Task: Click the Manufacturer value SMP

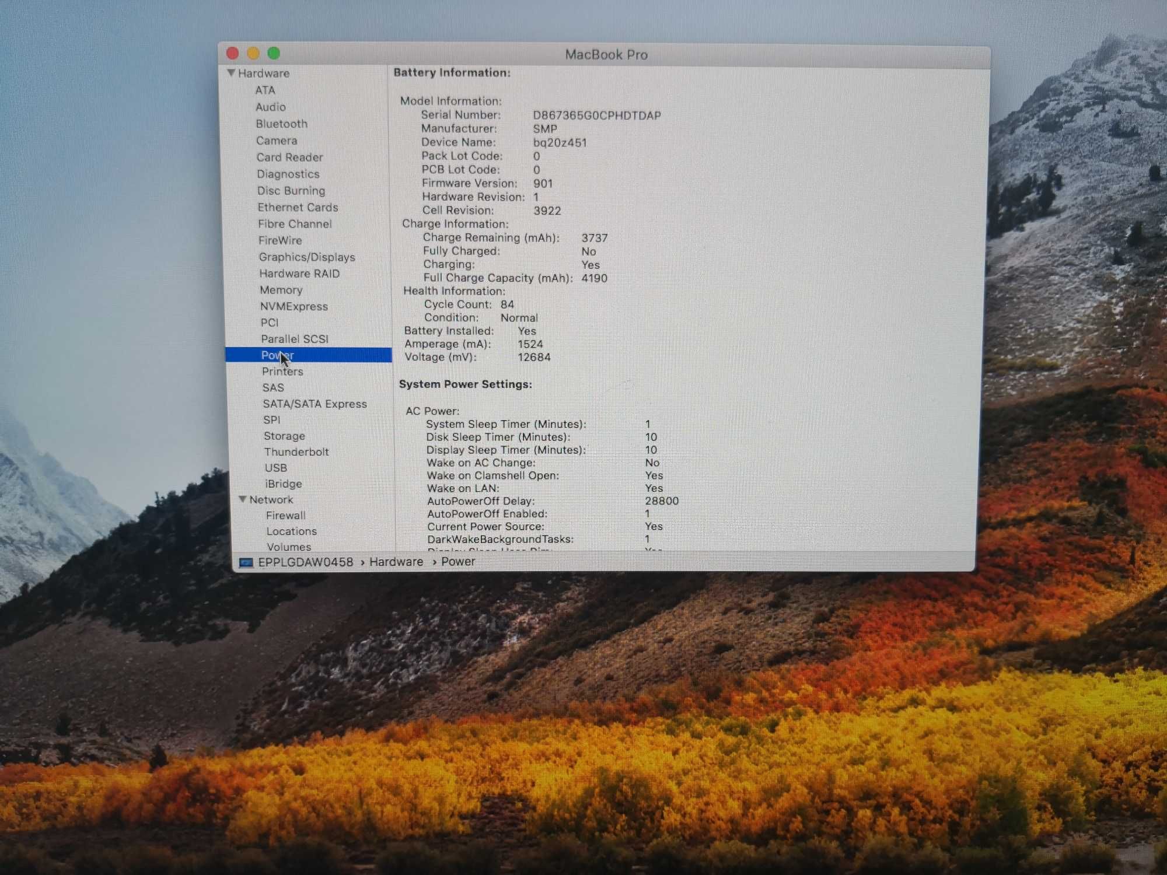Action: 545,129
